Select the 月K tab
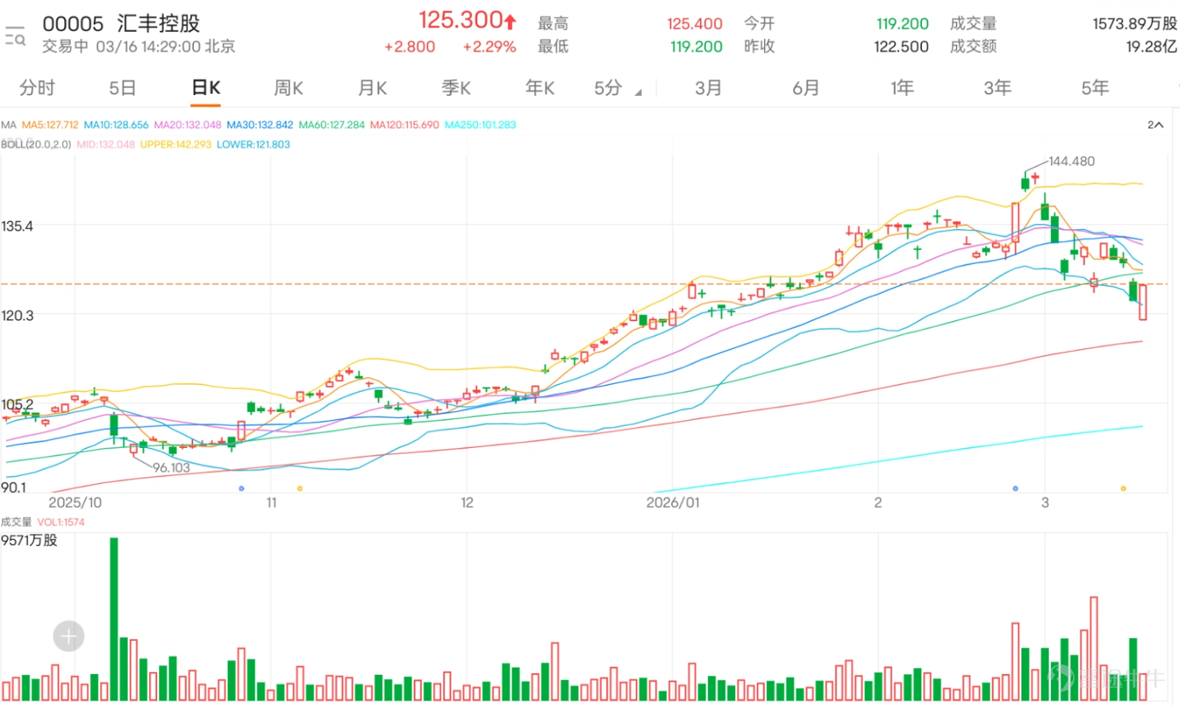Image resolution: width=1180 pixels, height=705 pixels. pyautogui.click(x=372, y=88)
